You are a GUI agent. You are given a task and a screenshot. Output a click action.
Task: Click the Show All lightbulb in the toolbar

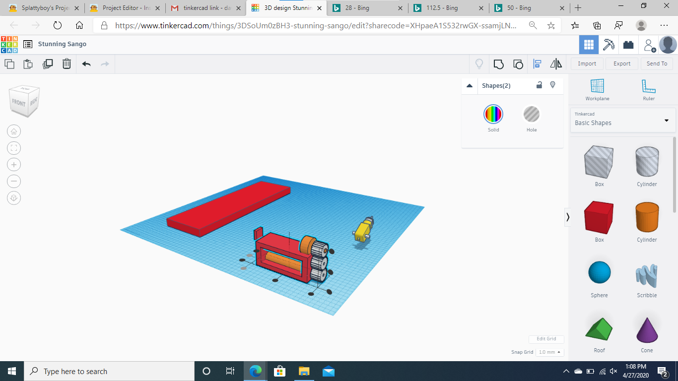tap(479, 63)
